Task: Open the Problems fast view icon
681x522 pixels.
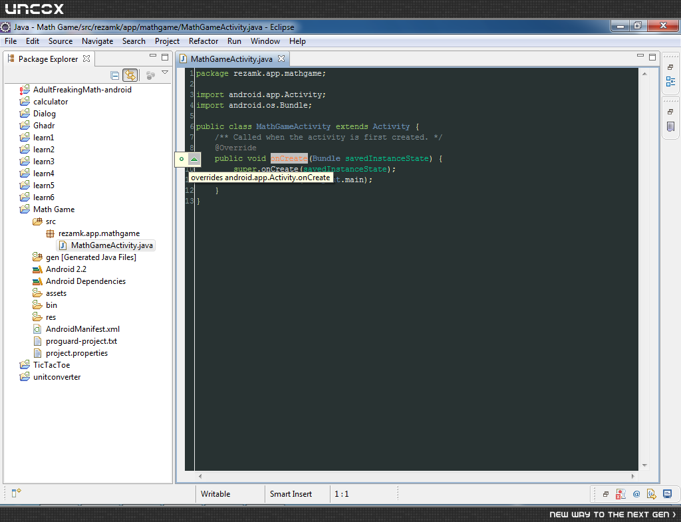Action: click(620, 494)
